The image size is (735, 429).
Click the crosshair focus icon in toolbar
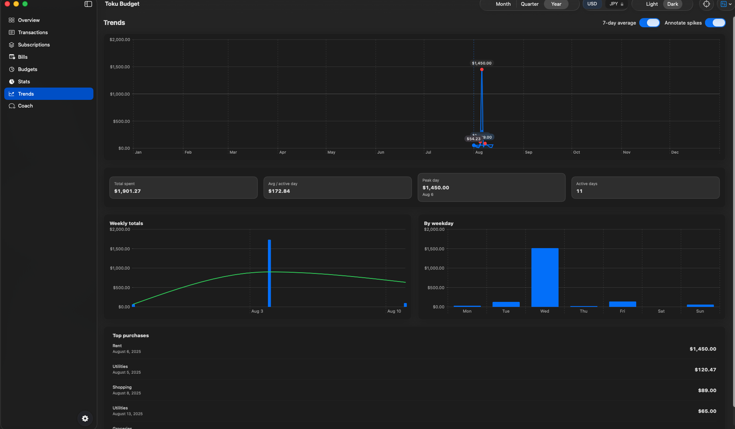[706, 4]
